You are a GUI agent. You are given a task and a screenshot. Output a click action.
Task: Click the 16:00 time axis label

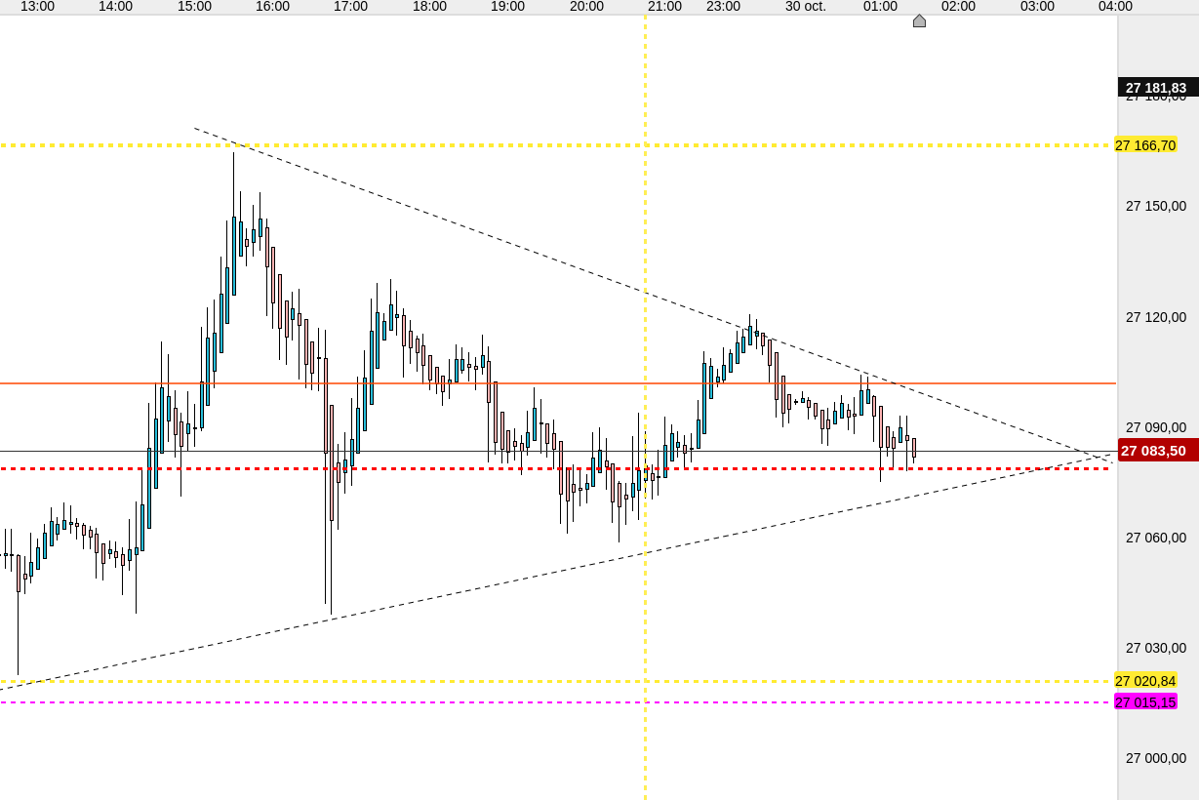tap(272, 6)
